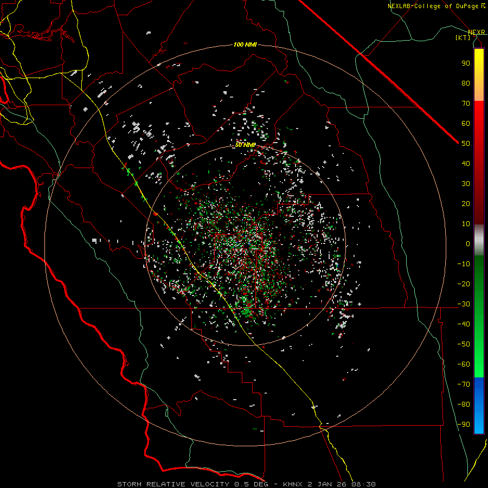Screen dimensions: 488x488
Task: Click the "KHNX" radar site identifier
Action: (293, 484)
